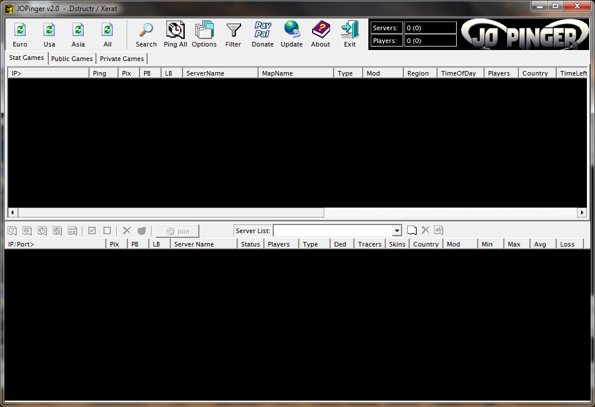The height and width of the screenshot is (407, 595).
Task: Click the first clock ping icon in lower toolbar
Action: 12,230
